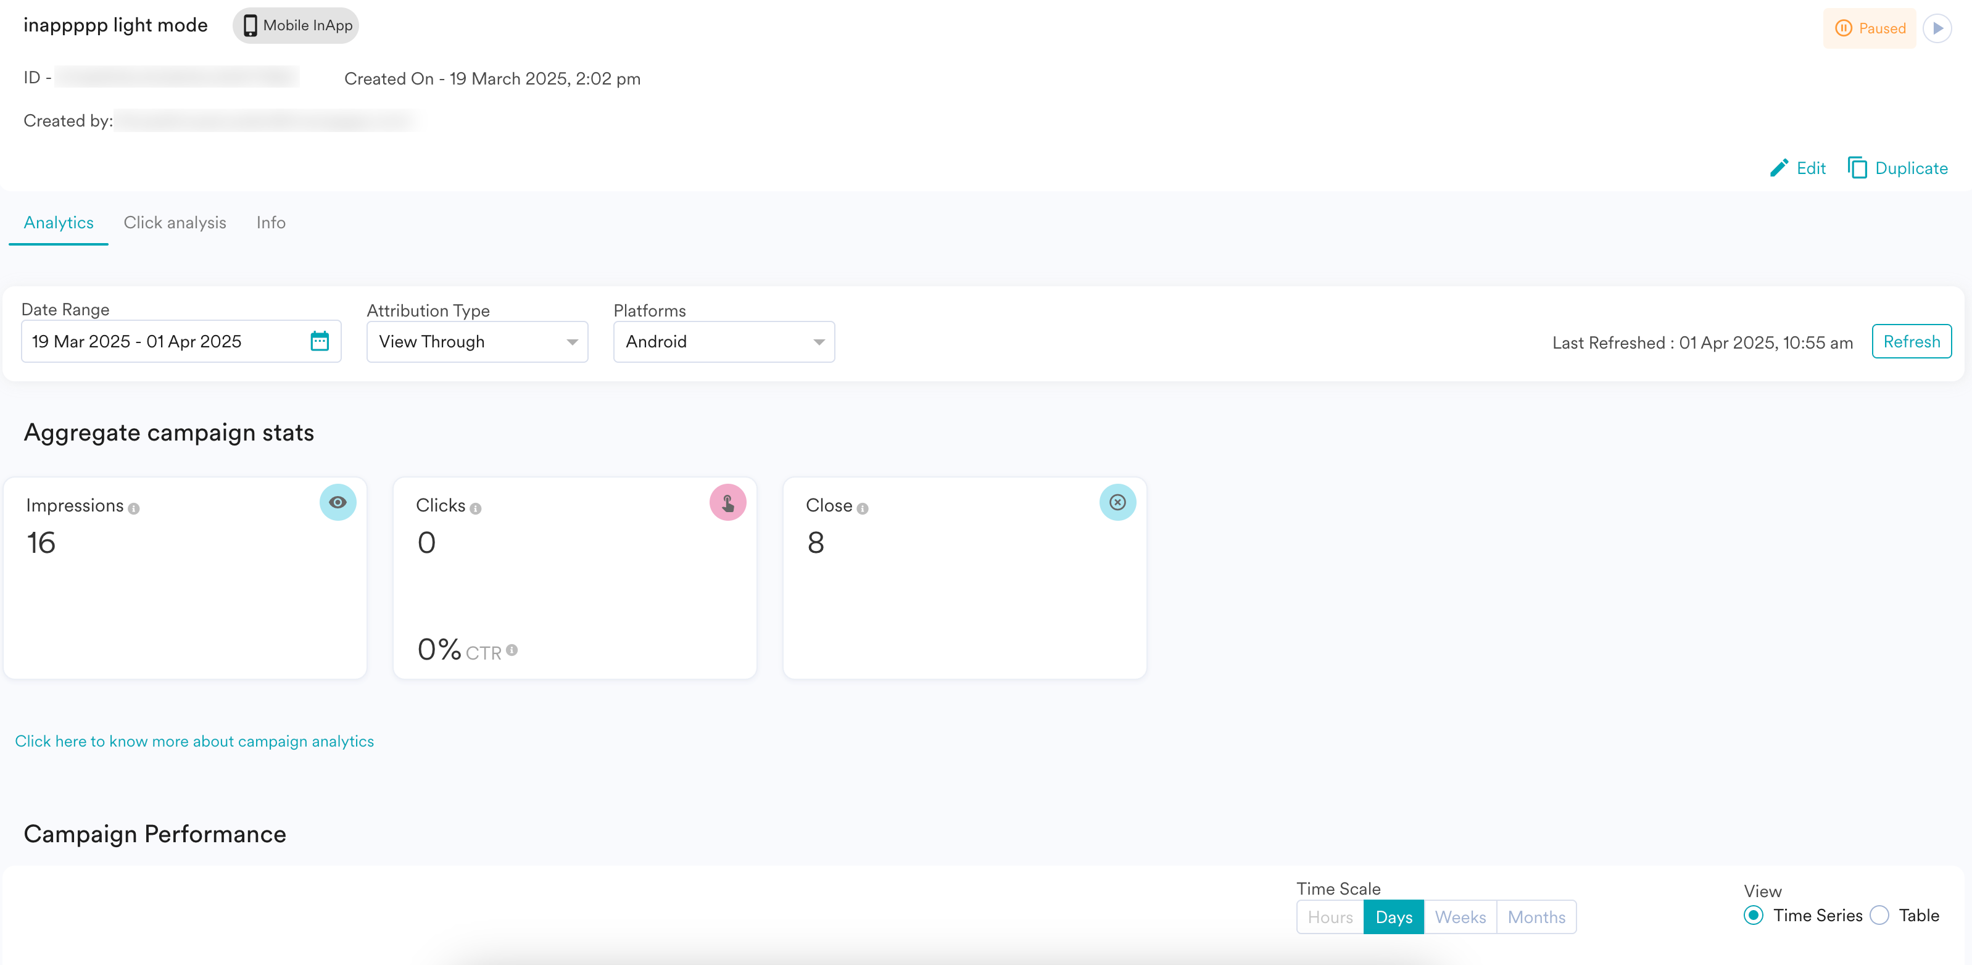
Task: Click the calendar icon in Date Range
Action: click(319, 341)
